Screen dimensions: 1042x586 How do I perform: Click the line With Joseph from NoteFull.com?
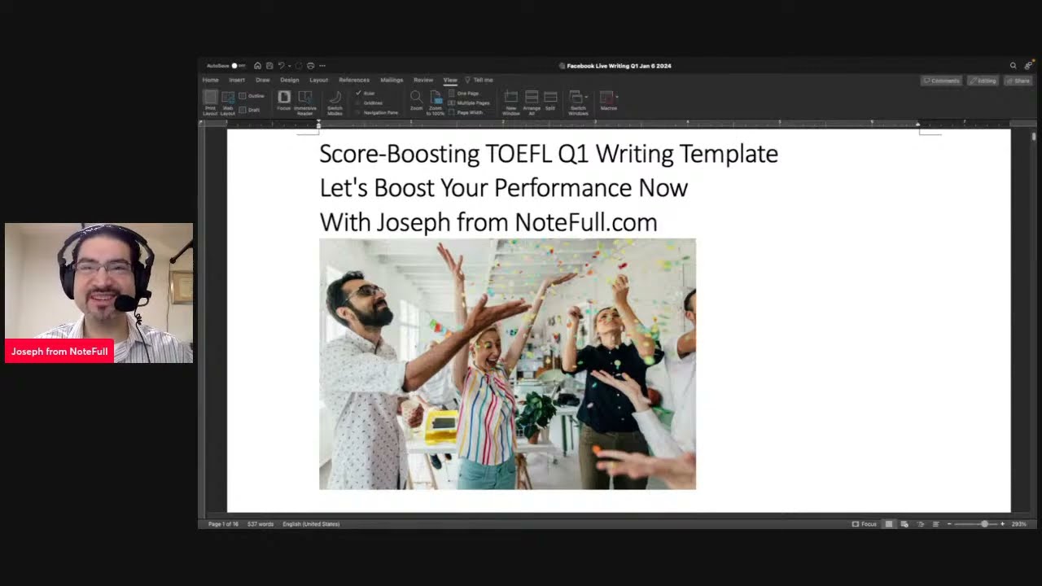[x=488, y=221]
